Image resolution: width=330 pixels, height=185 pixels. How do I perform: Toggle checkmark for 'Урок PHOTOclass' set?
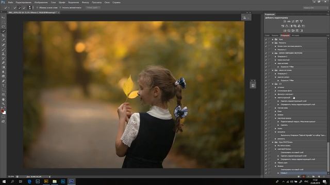click(x=266, y=142)
